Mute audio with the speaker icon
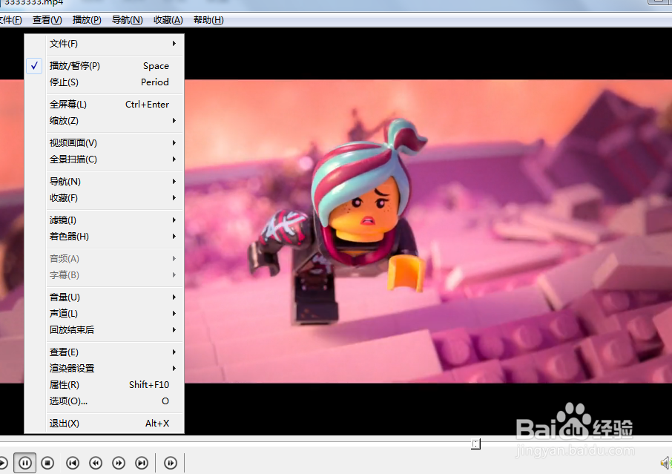The image size is (672, 474). tap(666, 463)
